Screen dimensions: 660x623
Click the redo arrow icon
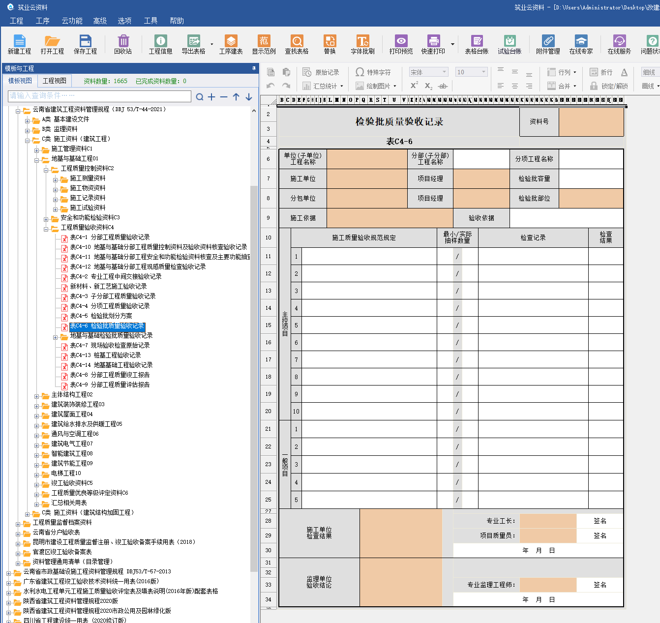point(286,86)
